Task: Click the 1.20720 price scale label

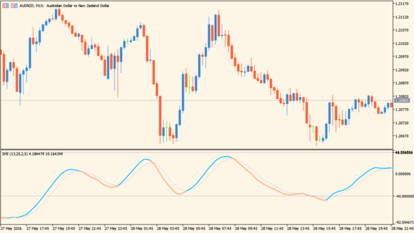Action: point(402,123)
